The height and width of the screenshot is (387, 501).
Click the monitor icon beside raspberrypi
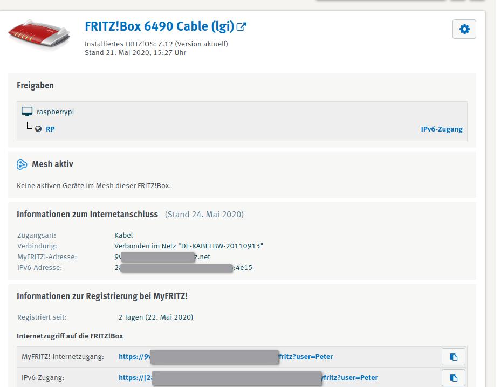pos(27,112)
